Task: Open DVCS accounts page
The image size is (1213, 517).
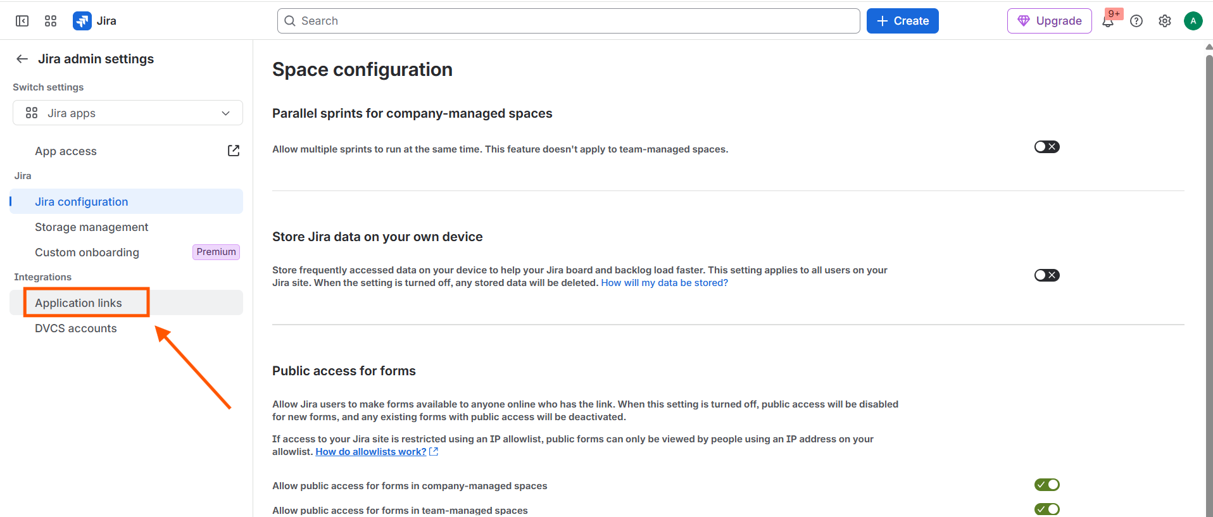Action: 127,328
